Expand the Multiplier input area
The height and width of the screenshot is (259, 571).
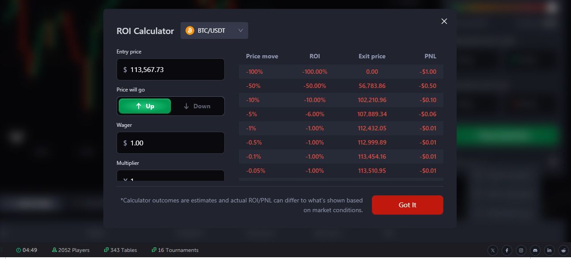(170, 177)
